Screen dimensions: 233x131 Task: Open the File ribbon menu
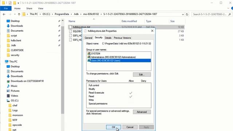tap(6, 8)
